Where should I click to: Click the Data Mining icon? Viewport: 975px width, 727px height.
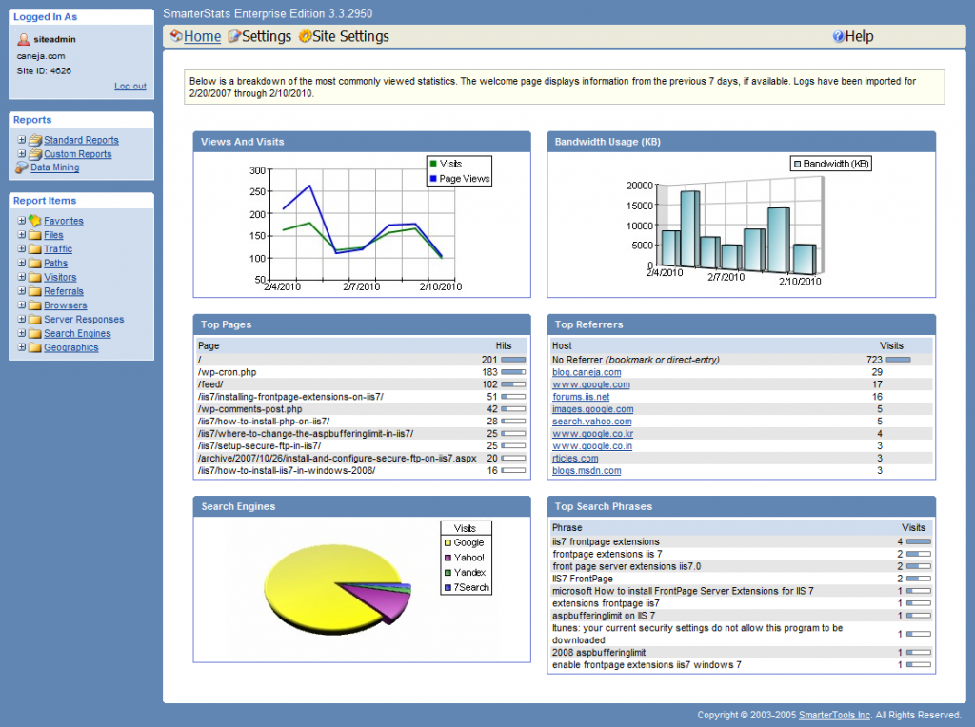pos(23,167)
